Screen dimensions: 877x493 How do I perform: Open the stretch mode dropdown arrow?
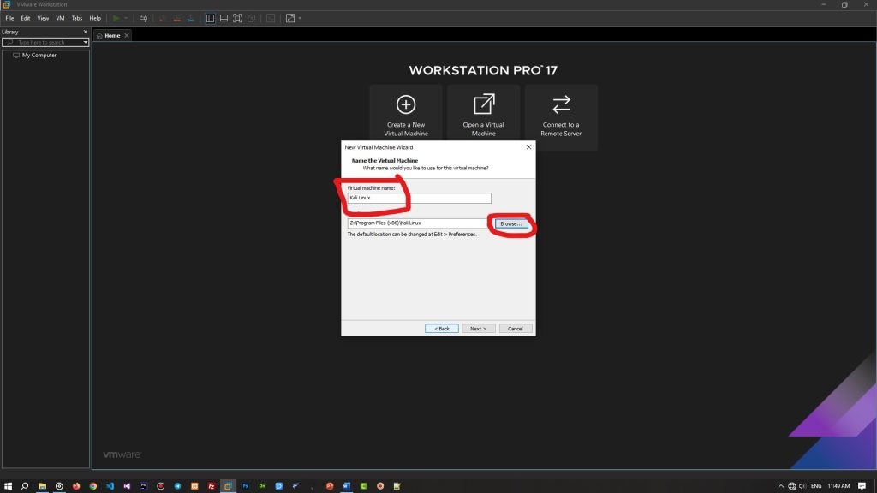[299, 17]
